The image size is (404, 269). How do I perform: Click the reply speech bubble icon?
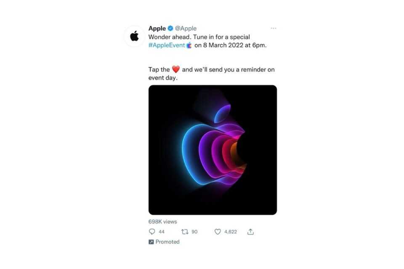[x=152, y=232]
